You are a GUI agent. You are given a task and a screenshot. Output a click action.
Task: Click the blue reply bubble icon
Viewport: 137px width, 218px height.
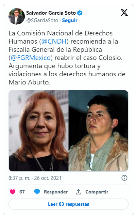pos(37,192)
